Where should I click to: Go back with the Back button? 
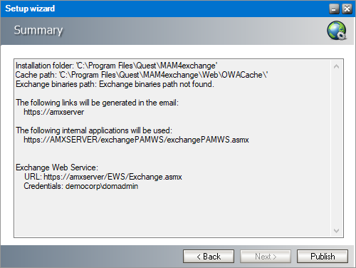209,257
